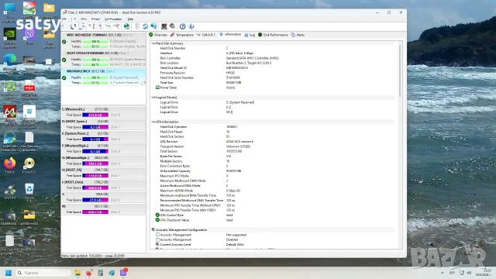The width and height of the screenshot is (496, 279).
Task: Click the blue circular arrows refresh icon in toolbar
Action: (x=145, y=26)
